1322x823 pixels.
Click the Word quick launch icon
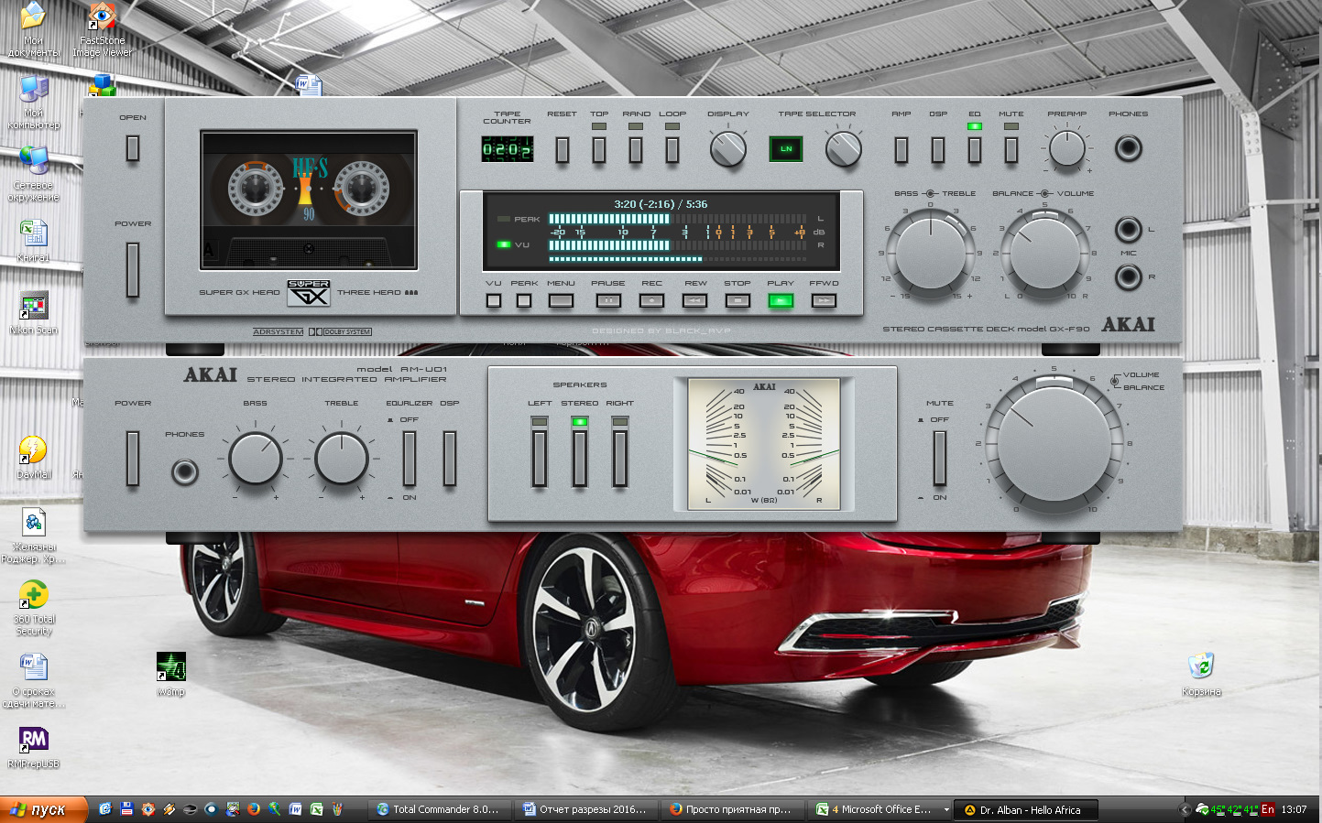(x=295, y=809)
